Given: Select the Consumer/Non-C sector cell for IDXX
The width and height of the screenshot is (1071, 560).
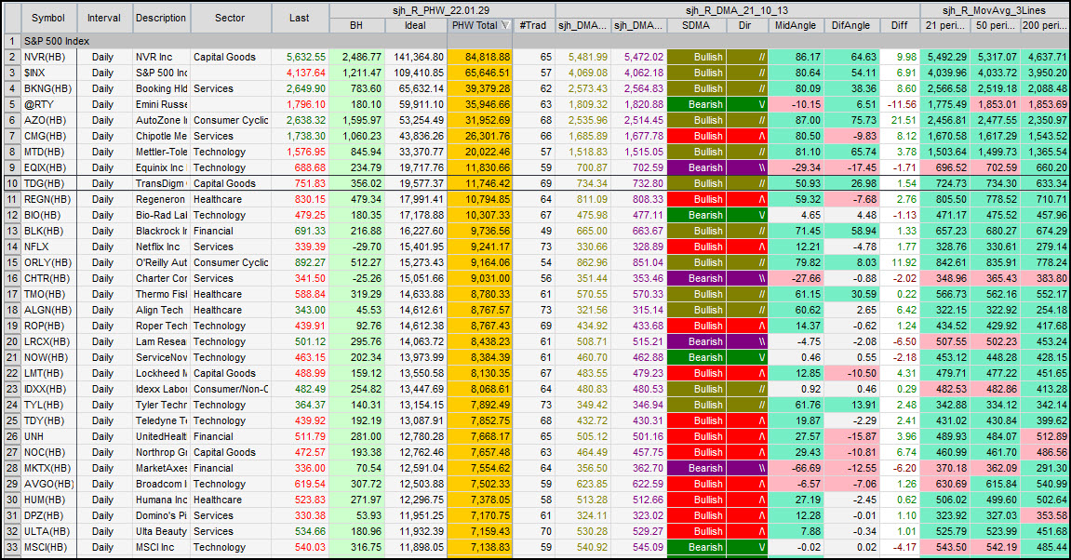Looking at the screenshot, I should [x=230, y=389].
